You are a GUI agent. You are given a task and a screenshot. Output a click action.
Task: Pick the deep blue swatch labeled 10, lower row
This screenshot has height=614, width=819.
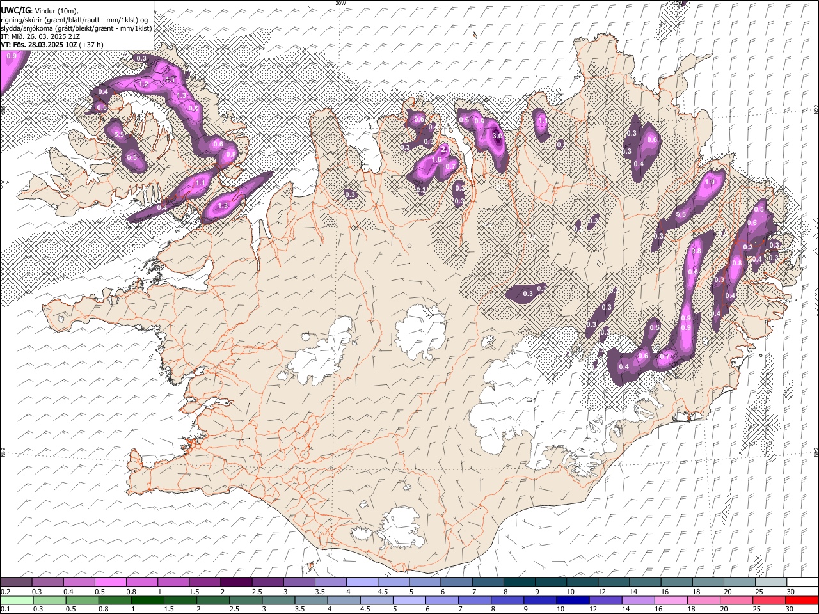(571, 600)
